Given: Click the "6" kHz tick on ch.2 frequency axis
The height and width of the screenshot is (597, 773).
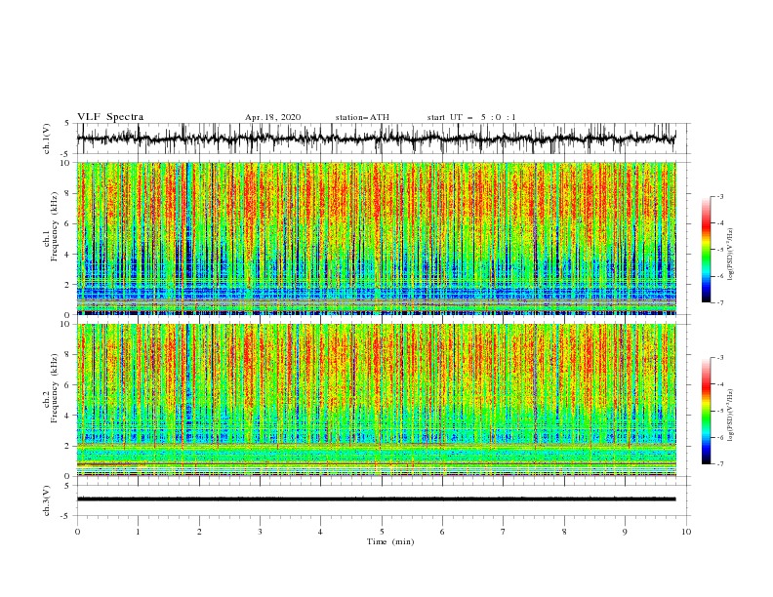Looking at the screenshot, I should pos(67,385).
